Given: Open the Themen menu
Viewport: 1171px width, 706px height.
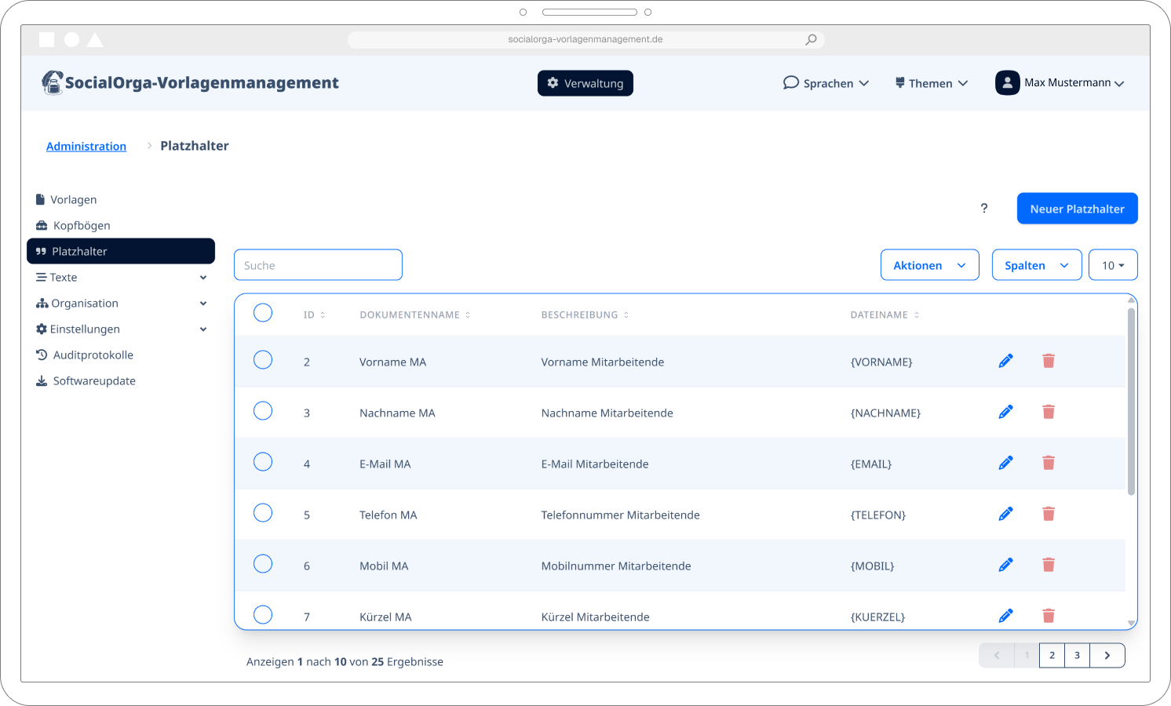Looking at the screenshot, I should tap(931, 82).
